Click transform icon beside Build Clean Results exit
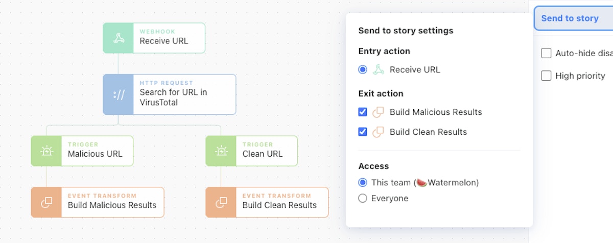The width and height of the screenshot is (613, 243). coord(378,132)
